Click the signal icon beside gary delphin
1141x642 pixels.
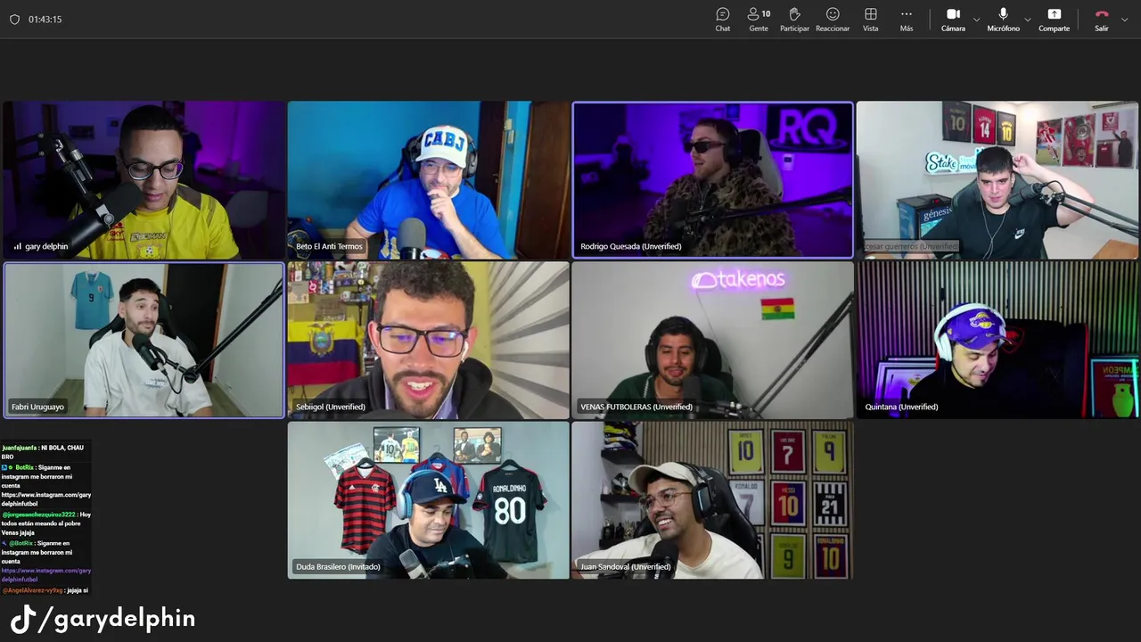click(17, 247)
